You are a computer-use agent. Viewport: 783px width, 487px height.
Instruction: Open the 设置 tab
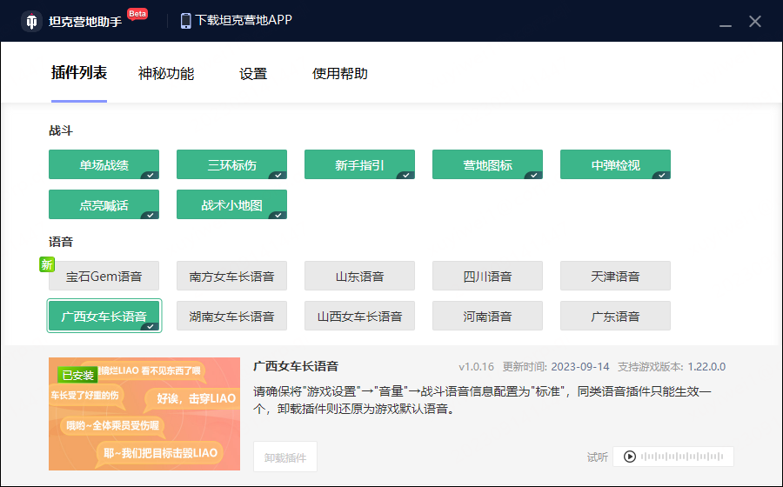point(253,74)
